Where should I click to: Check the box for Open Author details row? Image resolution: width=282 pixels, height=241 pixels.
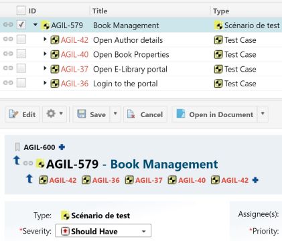21,39
